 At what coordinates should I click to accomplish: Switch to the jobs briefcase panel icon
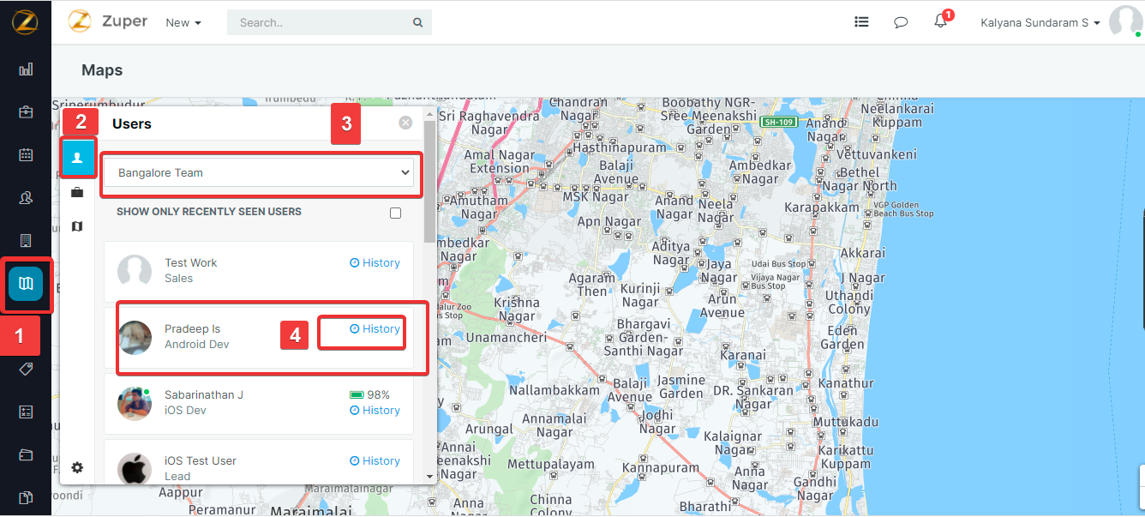(77, 193)
